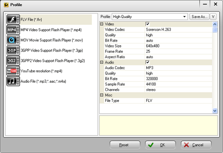Choose MOV Movie Support Flash Player entry
223x153 pixels.
[x=52, y=40]
